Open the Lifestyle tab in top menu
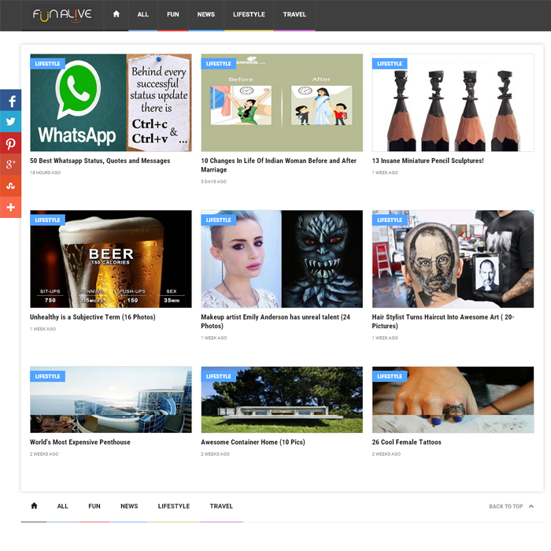Viewport: 551px width, 551px height. [x=249, y=15]
